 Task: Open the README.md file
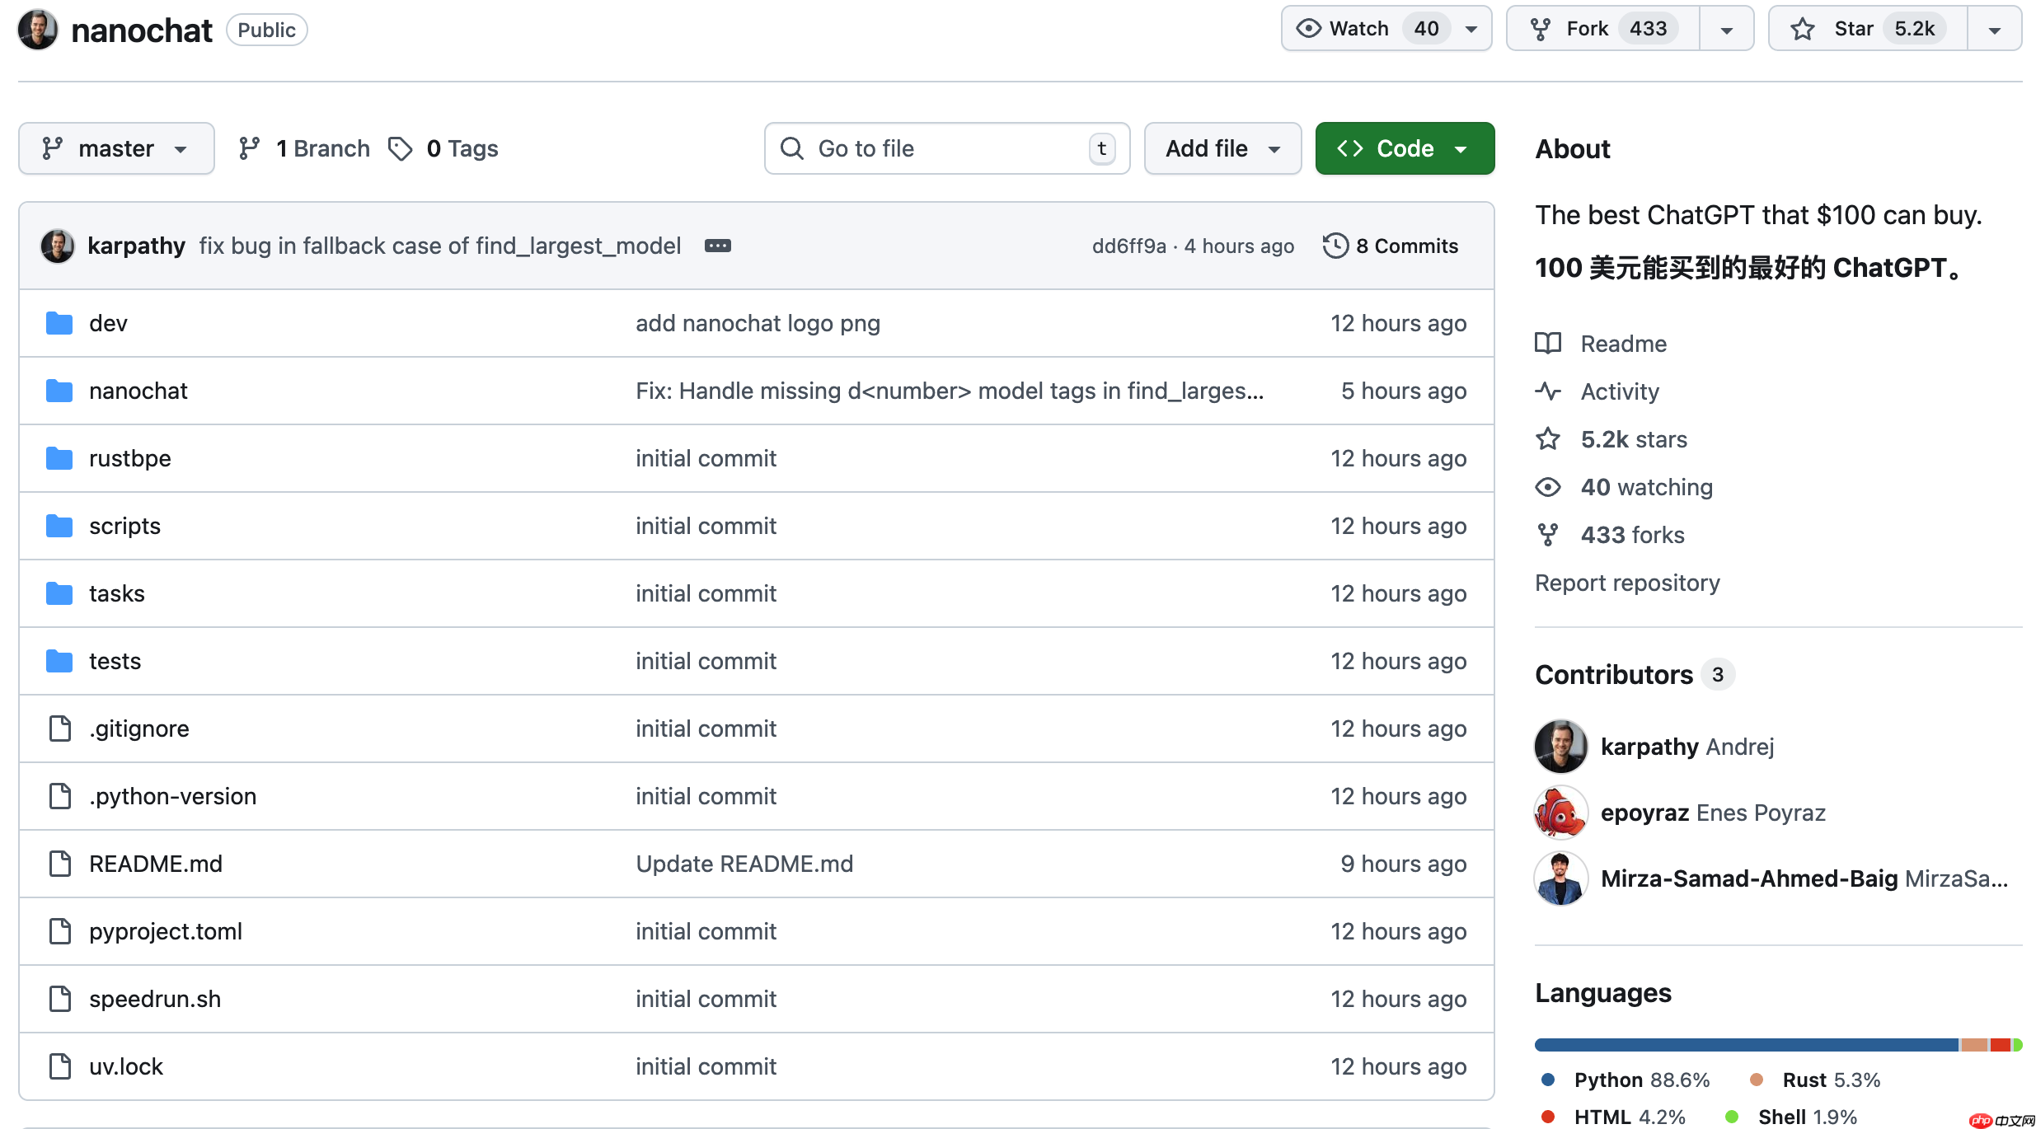[156, 864]
